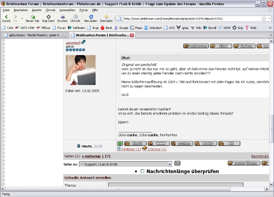Expand the back/forward history dropdown arrow

tap(22, 18)
